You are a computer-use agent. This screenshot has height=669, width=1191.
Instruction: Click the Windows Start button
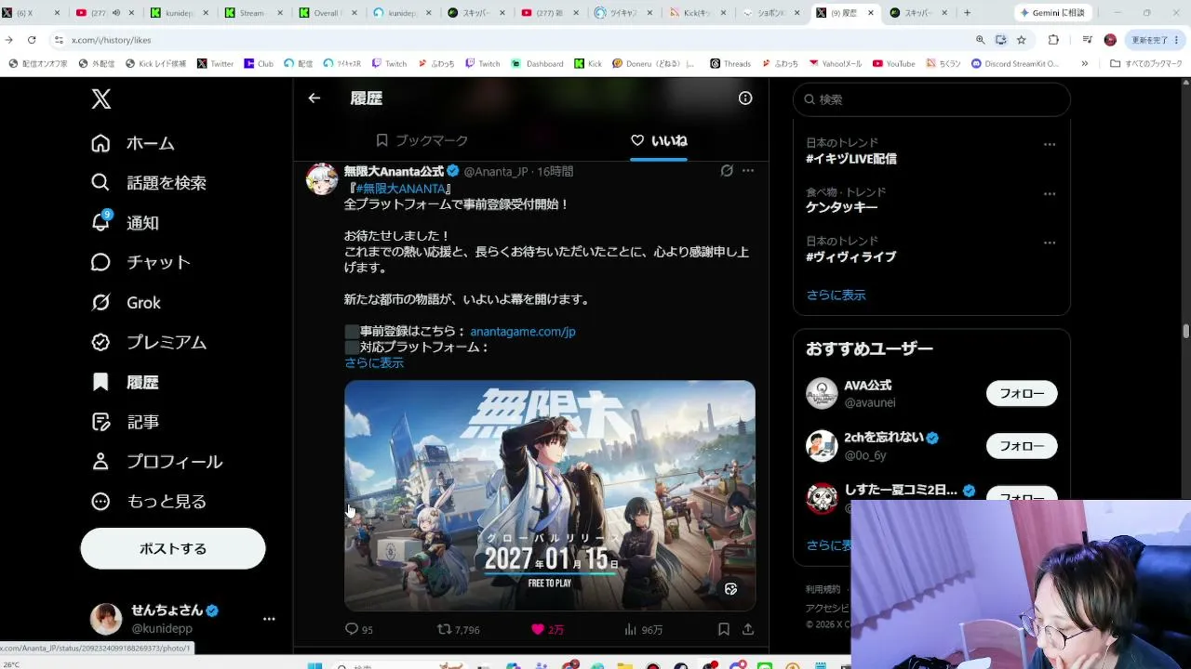point(314,665)
